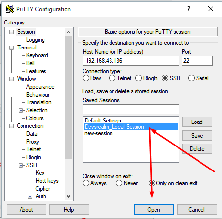Viewport: 222px width, 219px height.
Task: Open the Keyboard category
Action: 37,55
